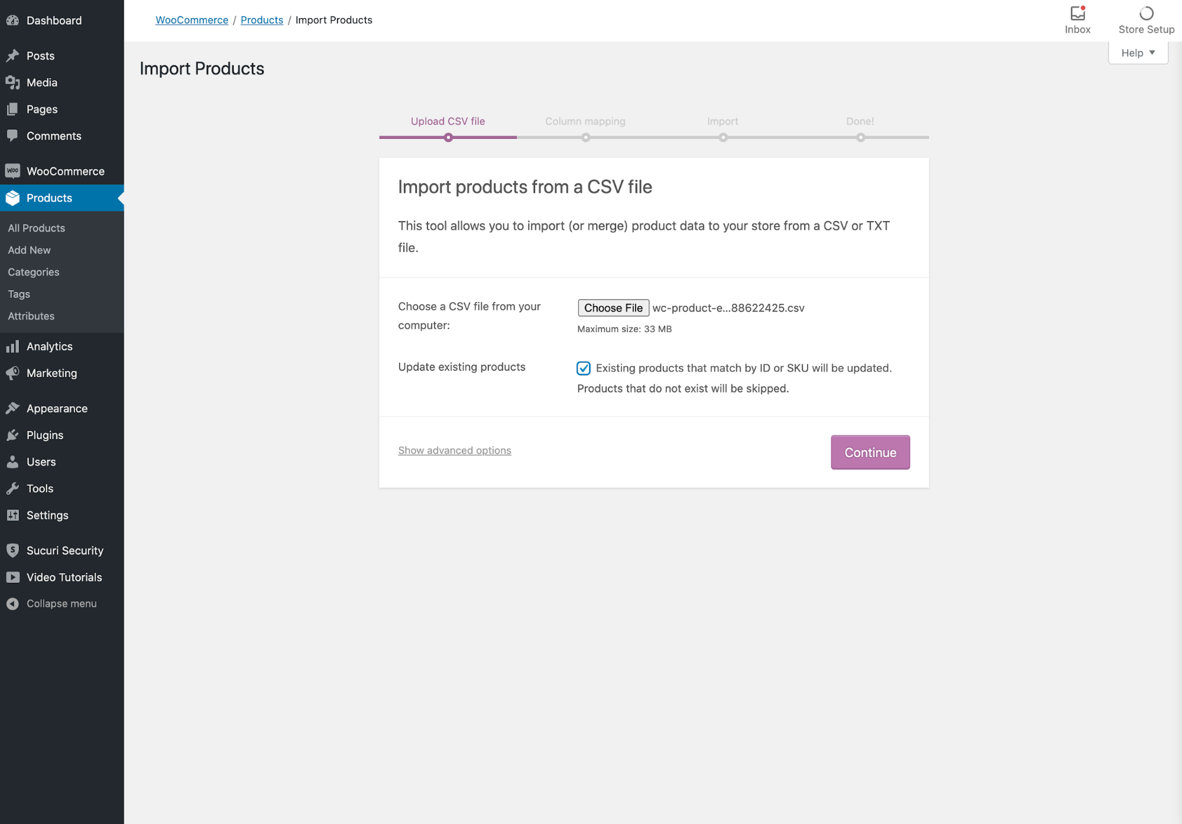The height and width of the screenshot is (824, 1182).
Task: Select the Import step label
Action: (723, 121)
